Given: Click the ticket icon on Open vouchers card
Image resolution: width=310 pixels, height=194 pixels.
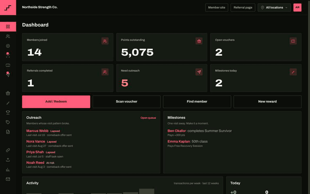Looking at the screenshot, I should click(x=293, y=41).
